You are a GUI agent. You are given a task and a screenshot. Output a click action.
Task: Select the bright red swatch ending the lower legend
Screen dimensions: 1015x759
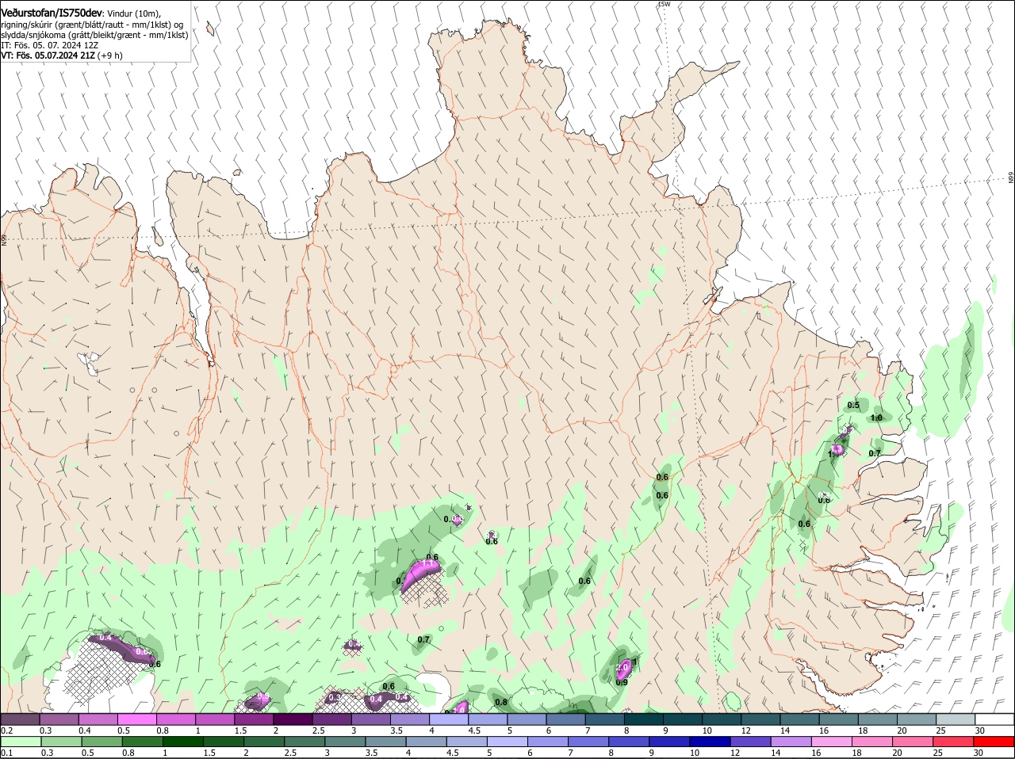(994, 742)
